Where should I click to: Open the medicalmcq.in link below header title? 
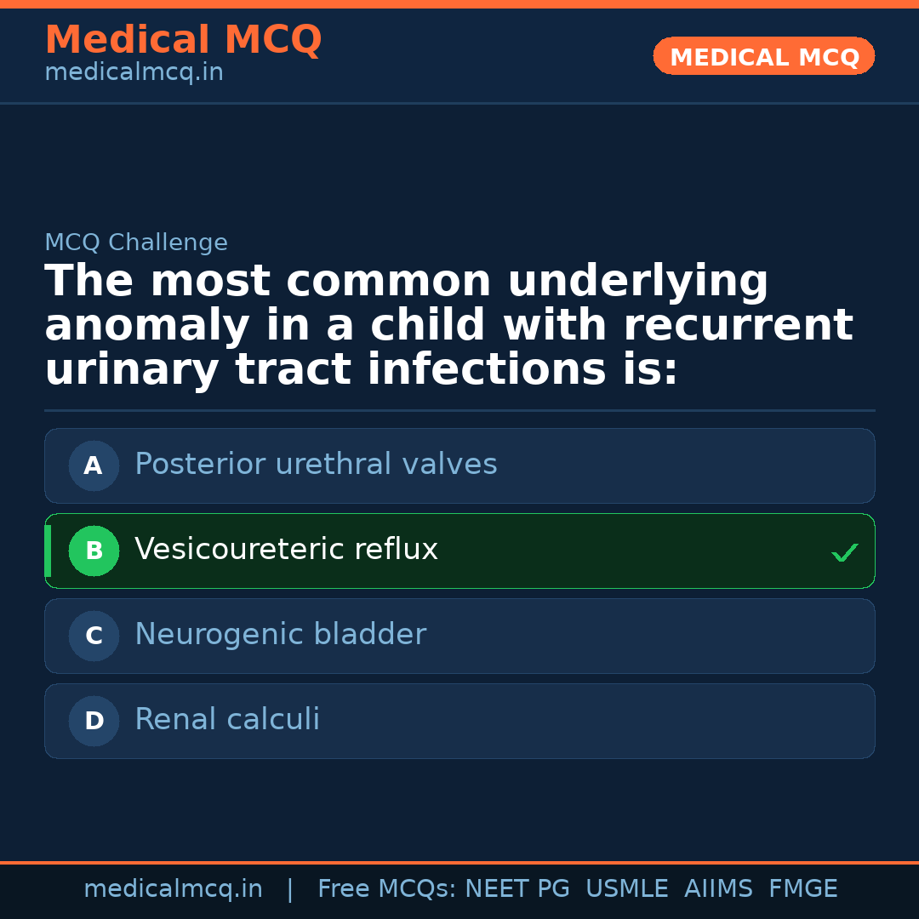134,73
